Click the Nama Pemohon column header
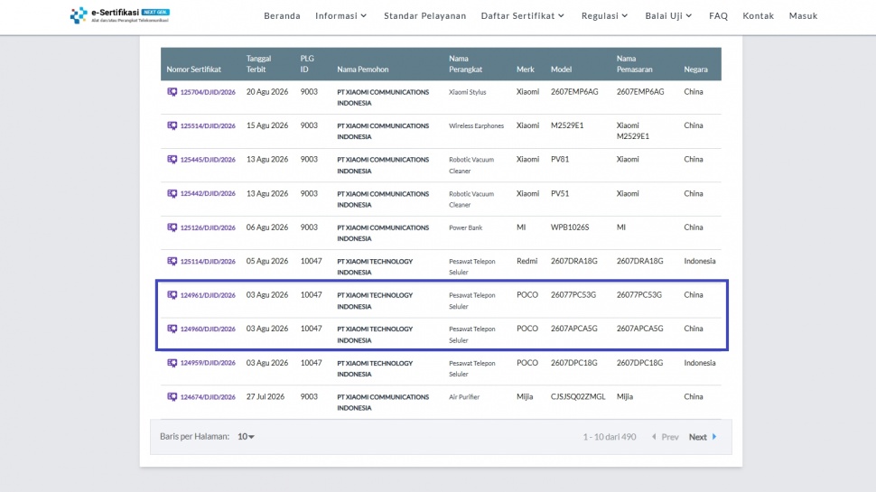Image resolution: width=876 pixels, height=492 pixels. [362, 70]
